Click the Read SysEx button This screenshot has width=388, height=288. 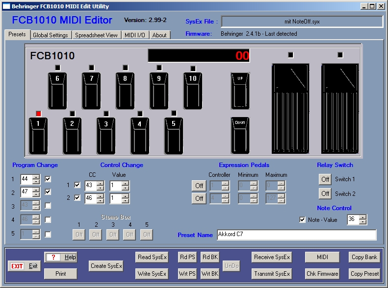pos(152,257)
